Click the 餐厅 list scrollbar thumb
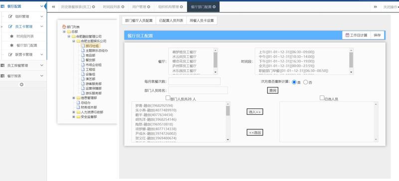The image size is (399, 181). click(215, 60)
